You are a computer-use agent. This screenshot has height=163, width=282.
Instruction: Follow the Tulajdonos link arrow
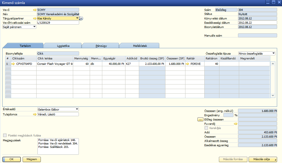click(35, 114)
